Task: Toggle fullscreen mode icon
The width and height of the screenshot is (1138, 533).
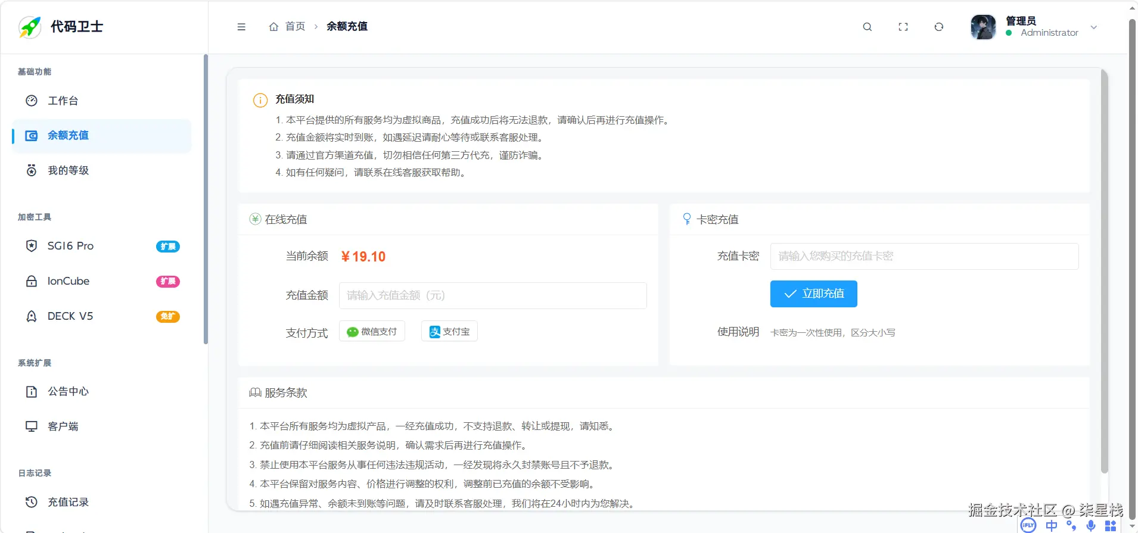Action: coord(903,27)
